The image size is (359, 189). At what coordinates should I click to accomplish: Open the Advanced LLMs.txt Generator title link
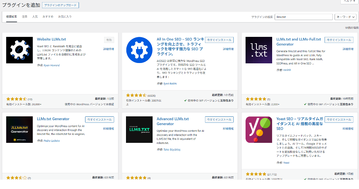click(173, 121)
